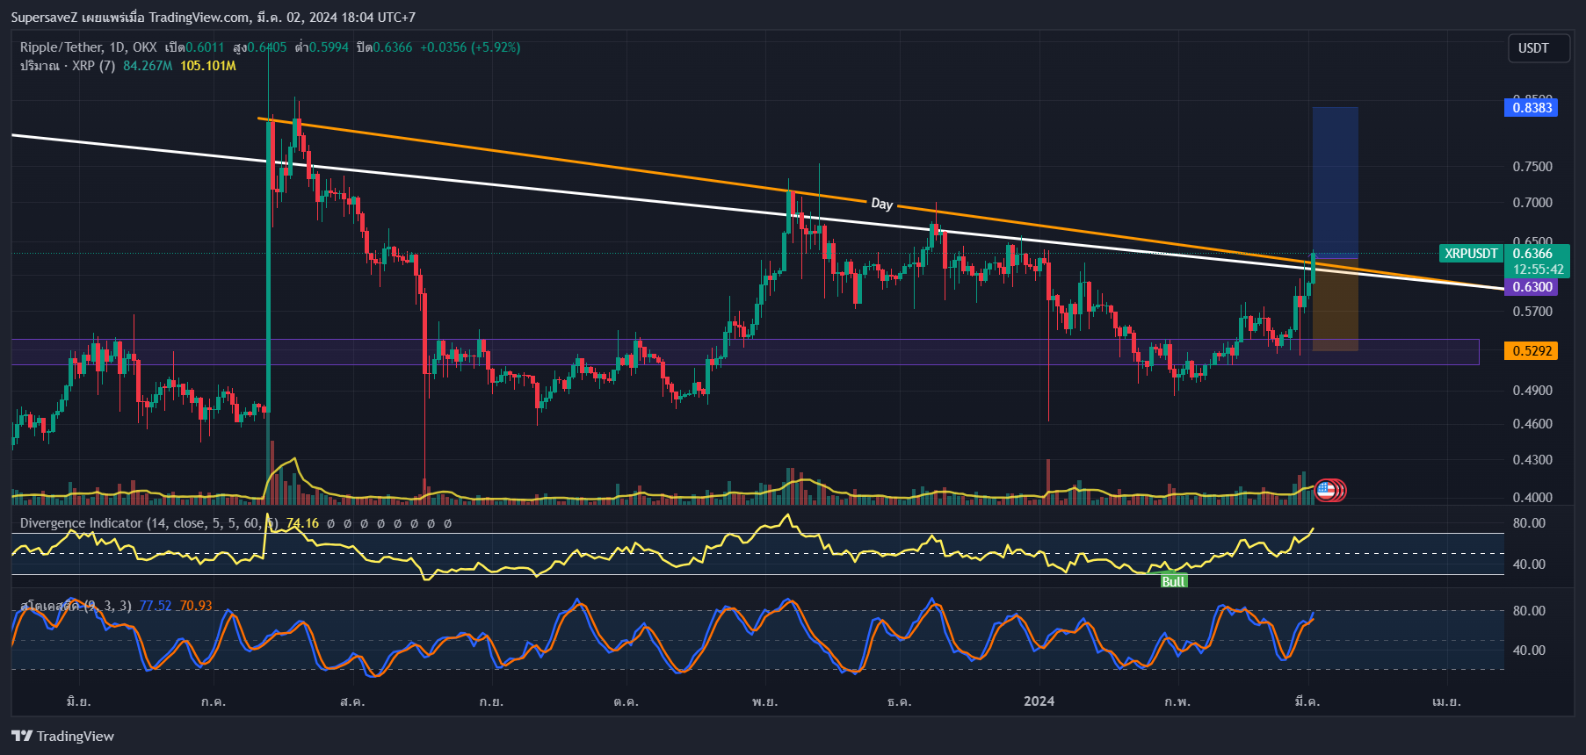Click the divergence indicator value 74.16
This screenshot has width=1586, height=755.
(302, 523)
